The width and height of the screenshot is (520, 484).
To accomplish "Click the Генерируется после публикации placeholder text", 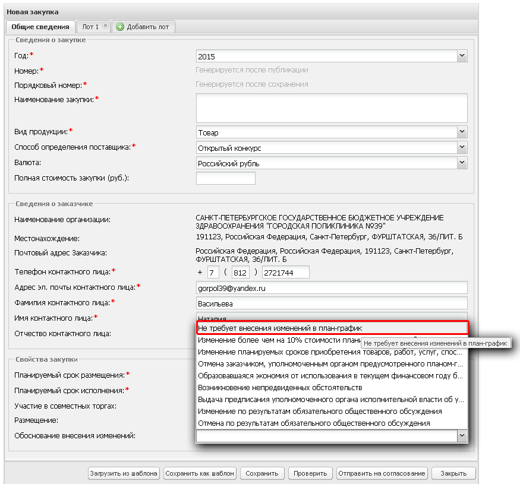I will [252, 70].
